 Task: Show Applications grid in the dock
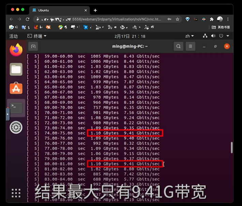coord(16,193)
